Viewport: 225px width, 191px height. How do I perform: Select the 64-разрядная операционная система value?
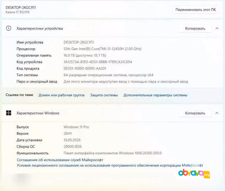108,75
